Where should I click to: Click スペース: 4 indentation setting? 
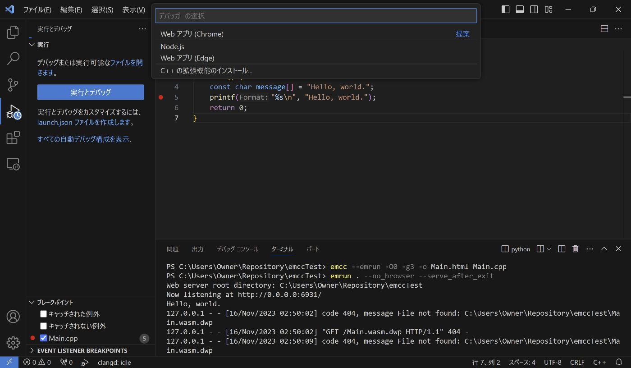(522, 362)
